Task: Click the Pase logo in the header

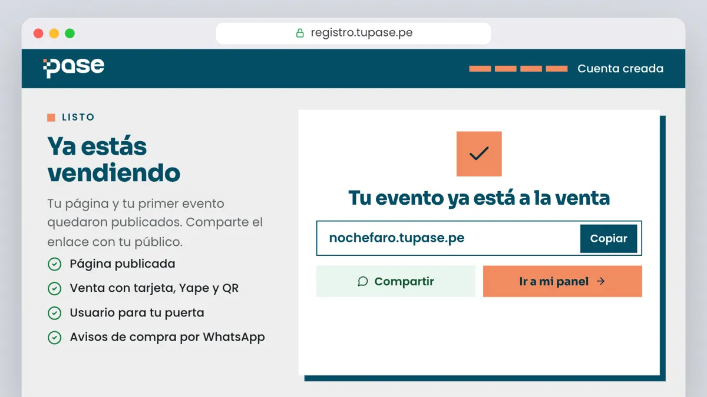Action: pyautogui.click(x=74, y=68)
